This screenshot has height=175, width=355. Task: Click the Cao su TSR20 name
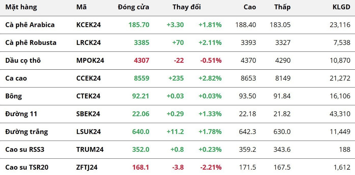point(27,168)
